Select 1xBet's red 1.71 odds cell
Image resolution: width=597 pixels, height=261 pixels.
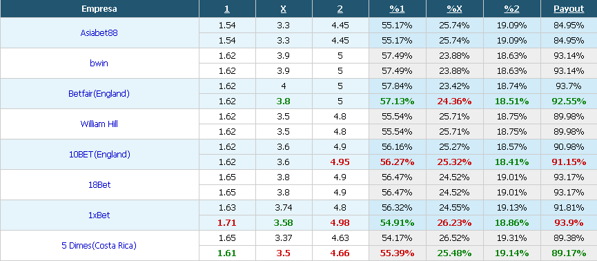(227, 223)
